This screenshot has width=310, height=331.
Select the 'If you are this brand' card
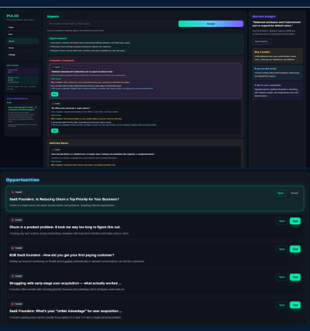point(277,73)
